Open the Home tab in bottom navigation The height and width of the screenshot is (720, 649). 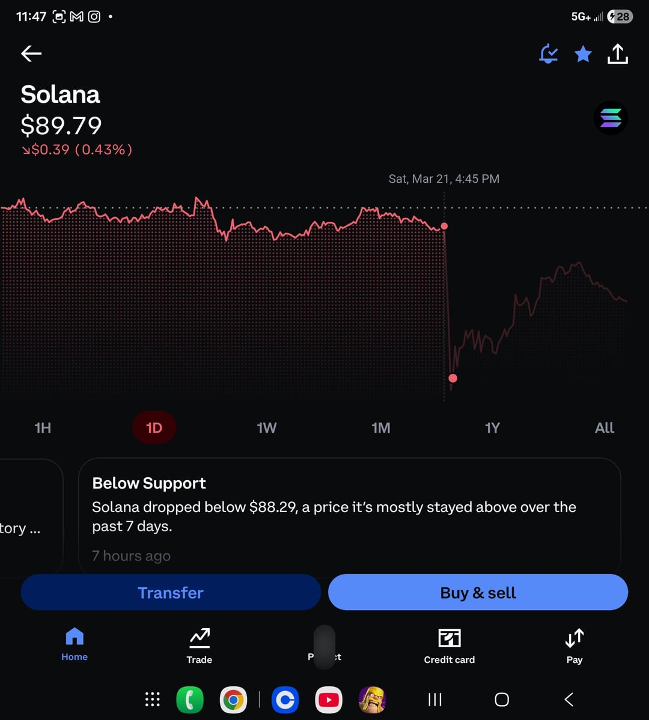coord(75,644)
